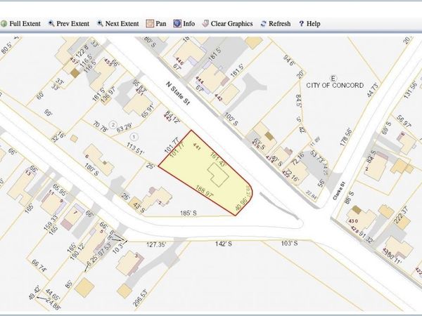Click the 188.97' dimension on highlighted parcel
Image resolution: width=422 pixels, height=316 pixels.
click(x=204, y=192)
